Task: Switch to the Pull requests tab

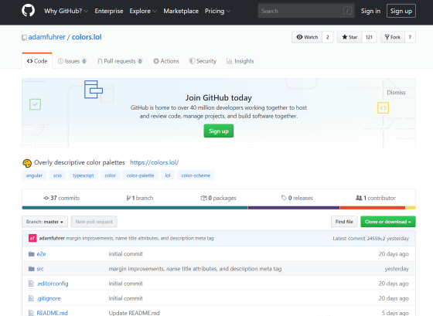Action: tap(120, 61)
